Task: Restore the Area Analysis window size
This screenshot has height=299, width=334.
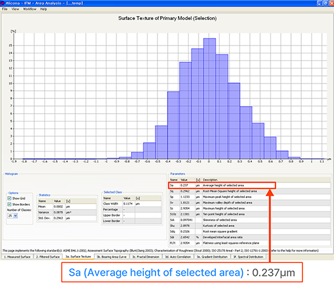Action: 325,3
